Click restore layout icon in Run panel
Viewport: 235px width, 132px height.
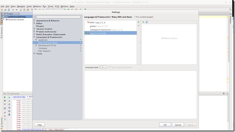5,108
